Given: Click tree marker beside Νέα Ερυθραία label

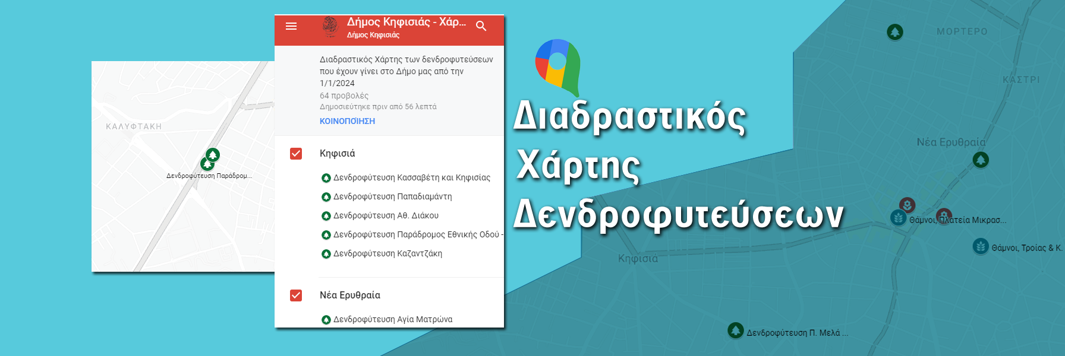Looking at the screenshot, I should [981, 160].
